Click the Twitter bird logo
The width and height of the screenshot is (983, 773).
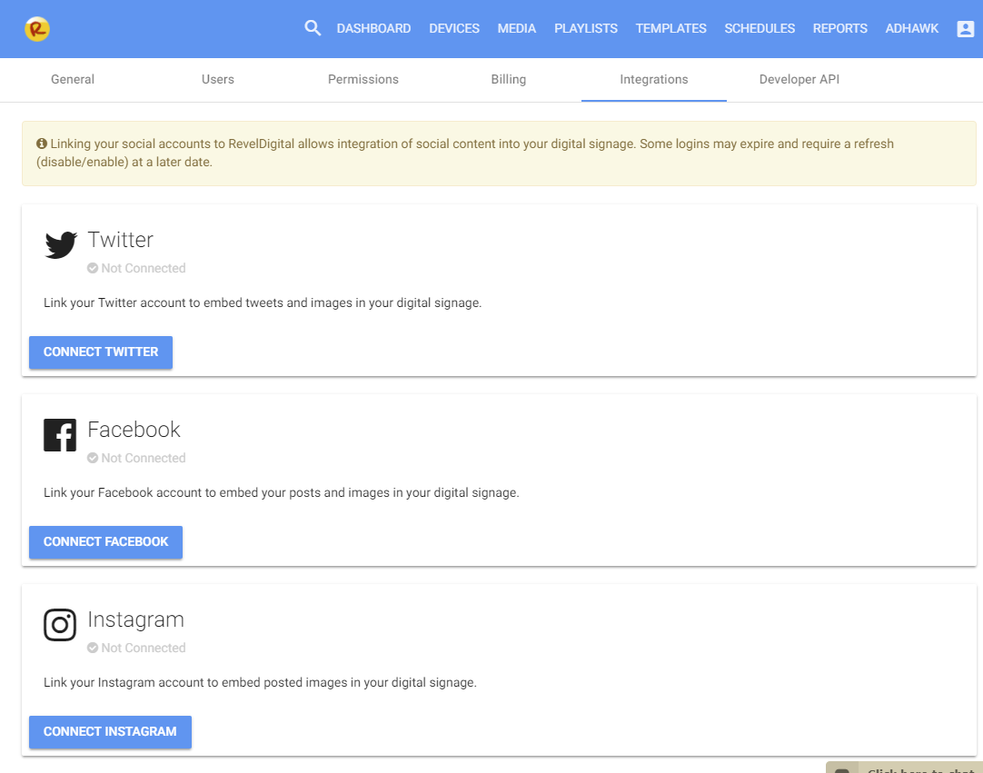click(61, 244)
